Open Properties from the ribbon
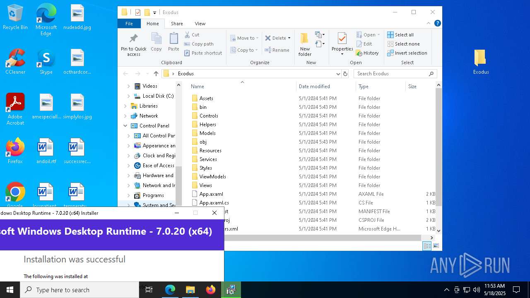Viewport: 530px width, 298px height. click(342, 44)
